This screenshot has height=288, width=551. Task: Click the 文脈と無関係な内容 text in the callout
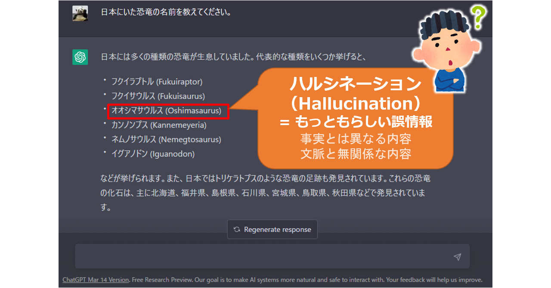tap(356, 154)
